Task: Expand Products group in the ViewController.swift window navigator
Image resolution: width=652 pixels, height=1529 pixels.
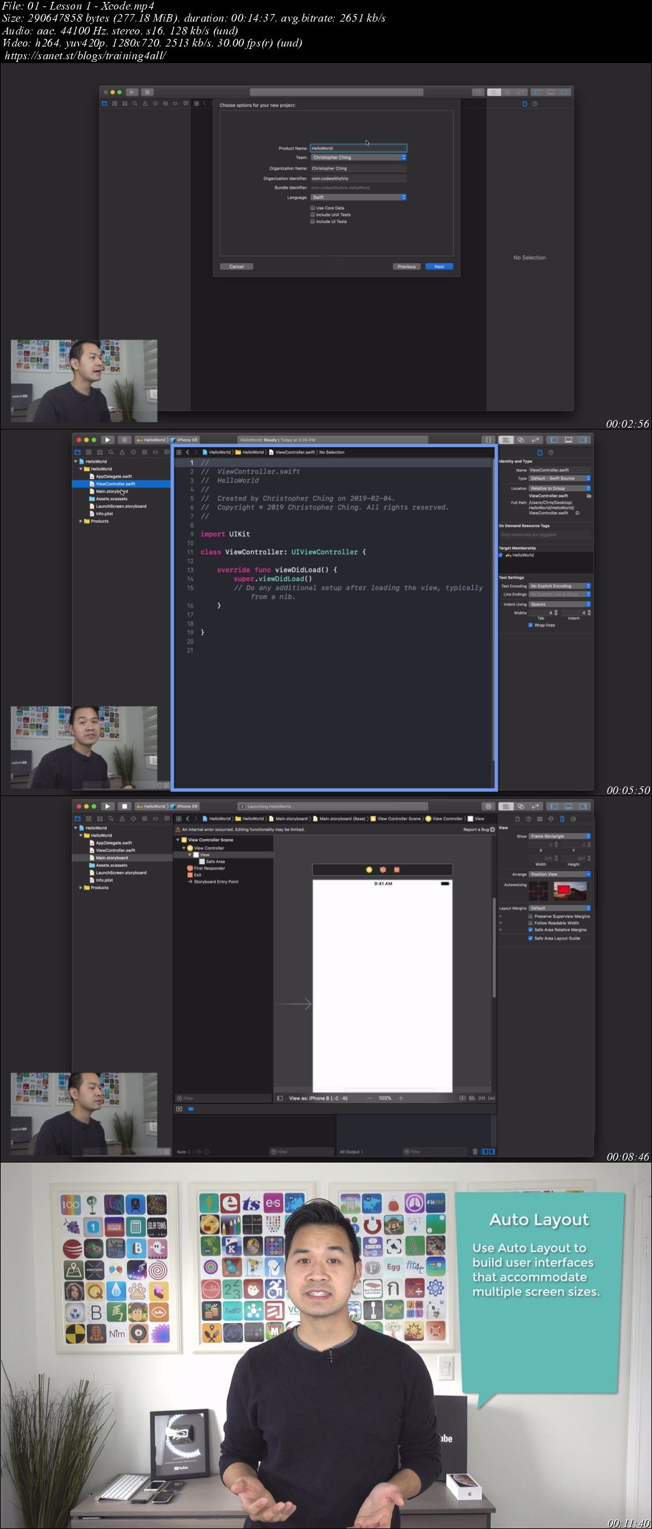Action: 81,521
